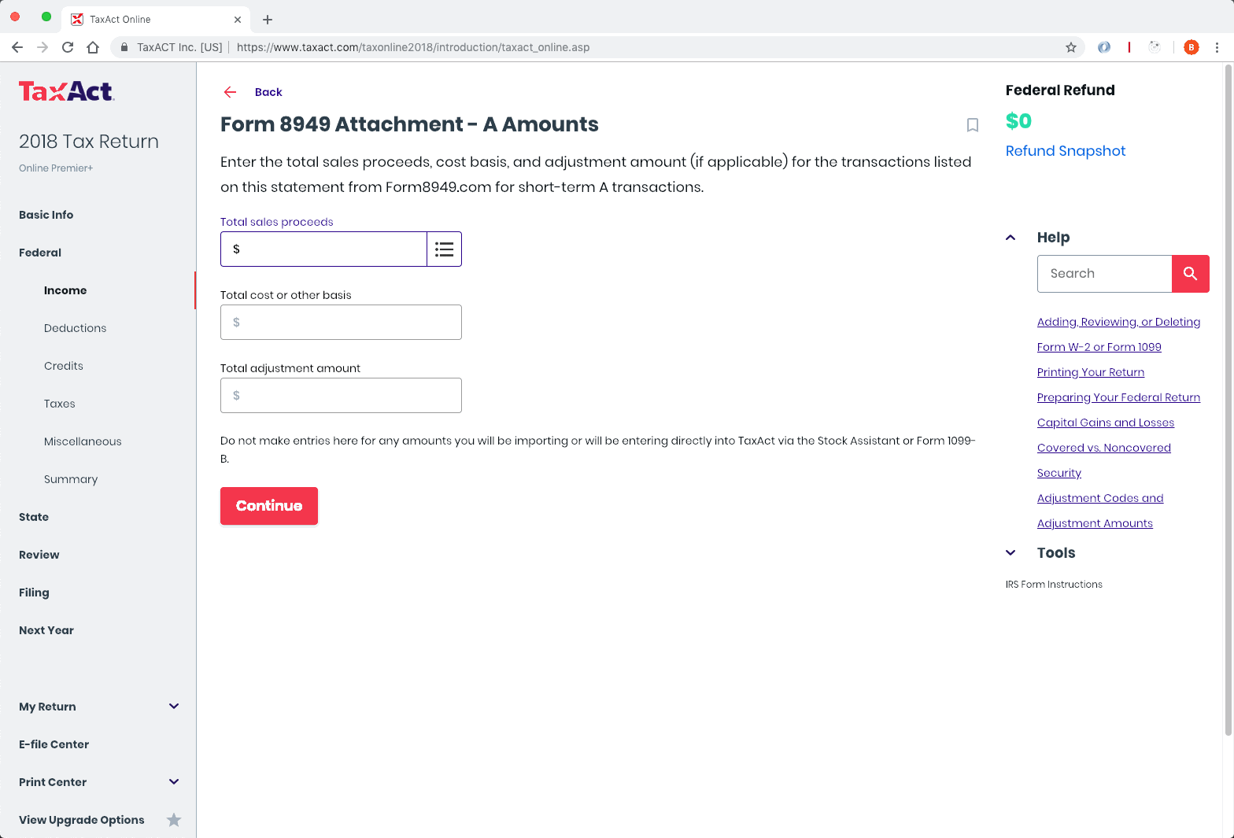
Task: Focus the Total sales proceeds field
Action: (323, 249)
